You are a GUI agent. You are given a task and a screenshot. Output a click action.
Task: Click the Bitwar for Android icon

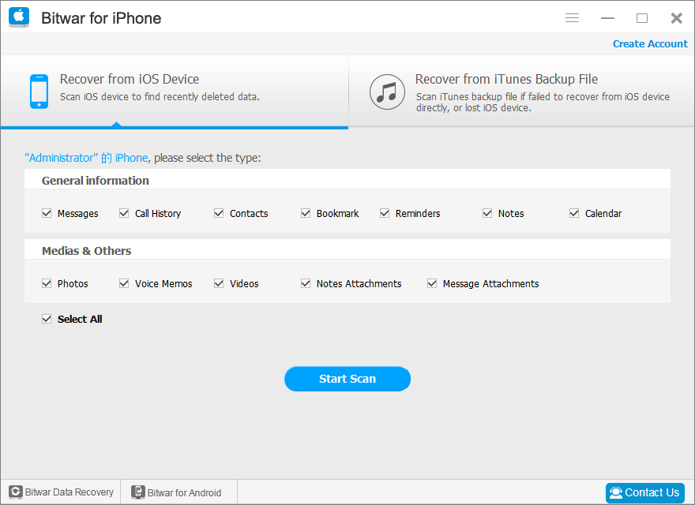(x=138, y=492)
